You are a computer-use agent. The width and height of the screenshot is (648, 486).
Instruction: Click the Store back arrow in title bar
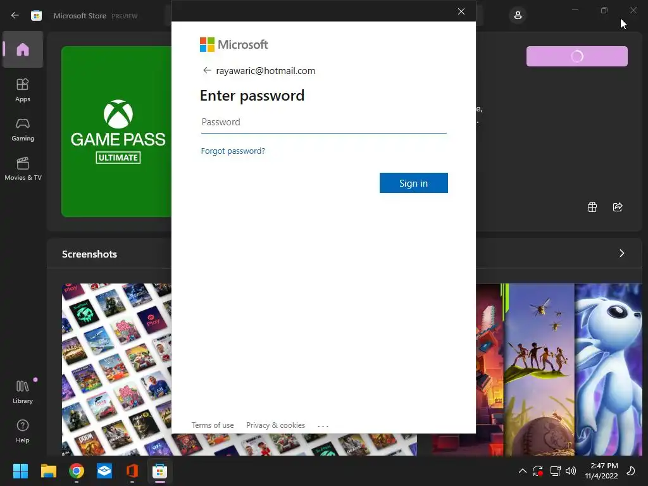15,15
